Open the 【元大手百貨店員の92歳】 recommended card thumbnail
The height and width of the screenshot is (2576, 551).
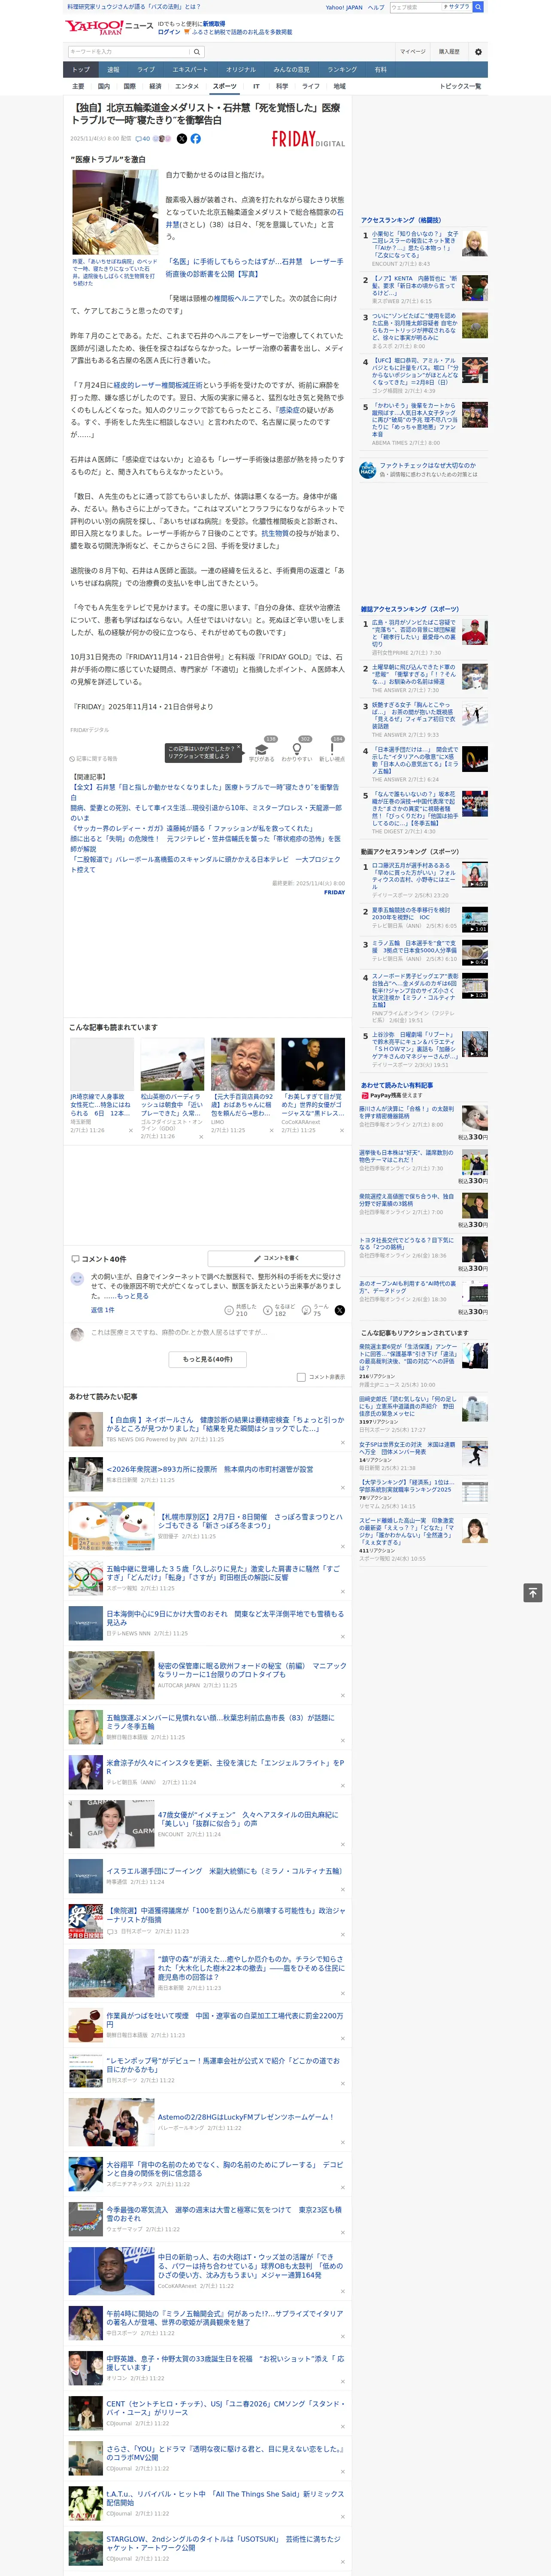[243, 1063]
